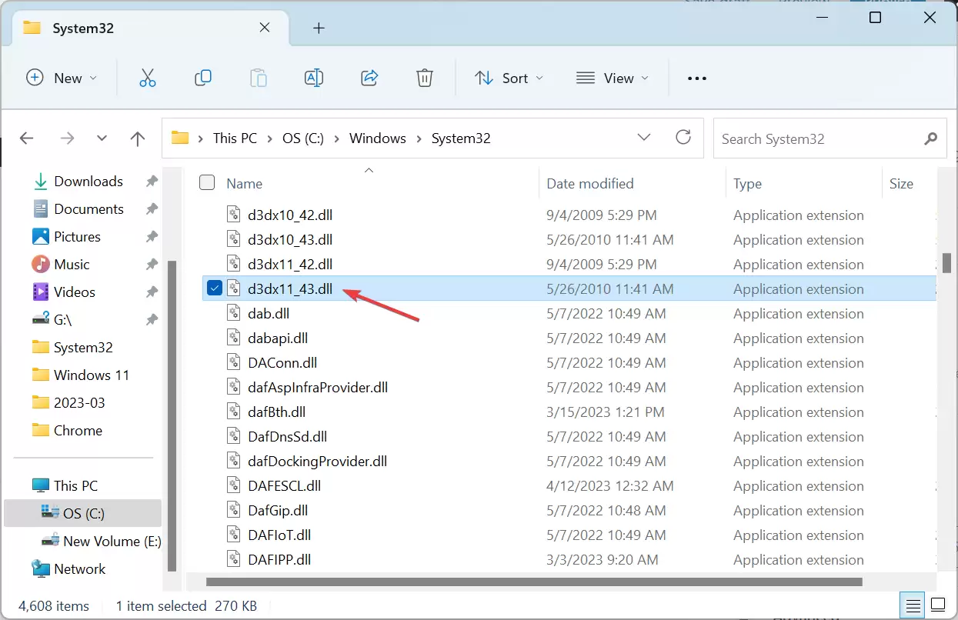Open the See more ellipsis menu

[x=696, y=78]
